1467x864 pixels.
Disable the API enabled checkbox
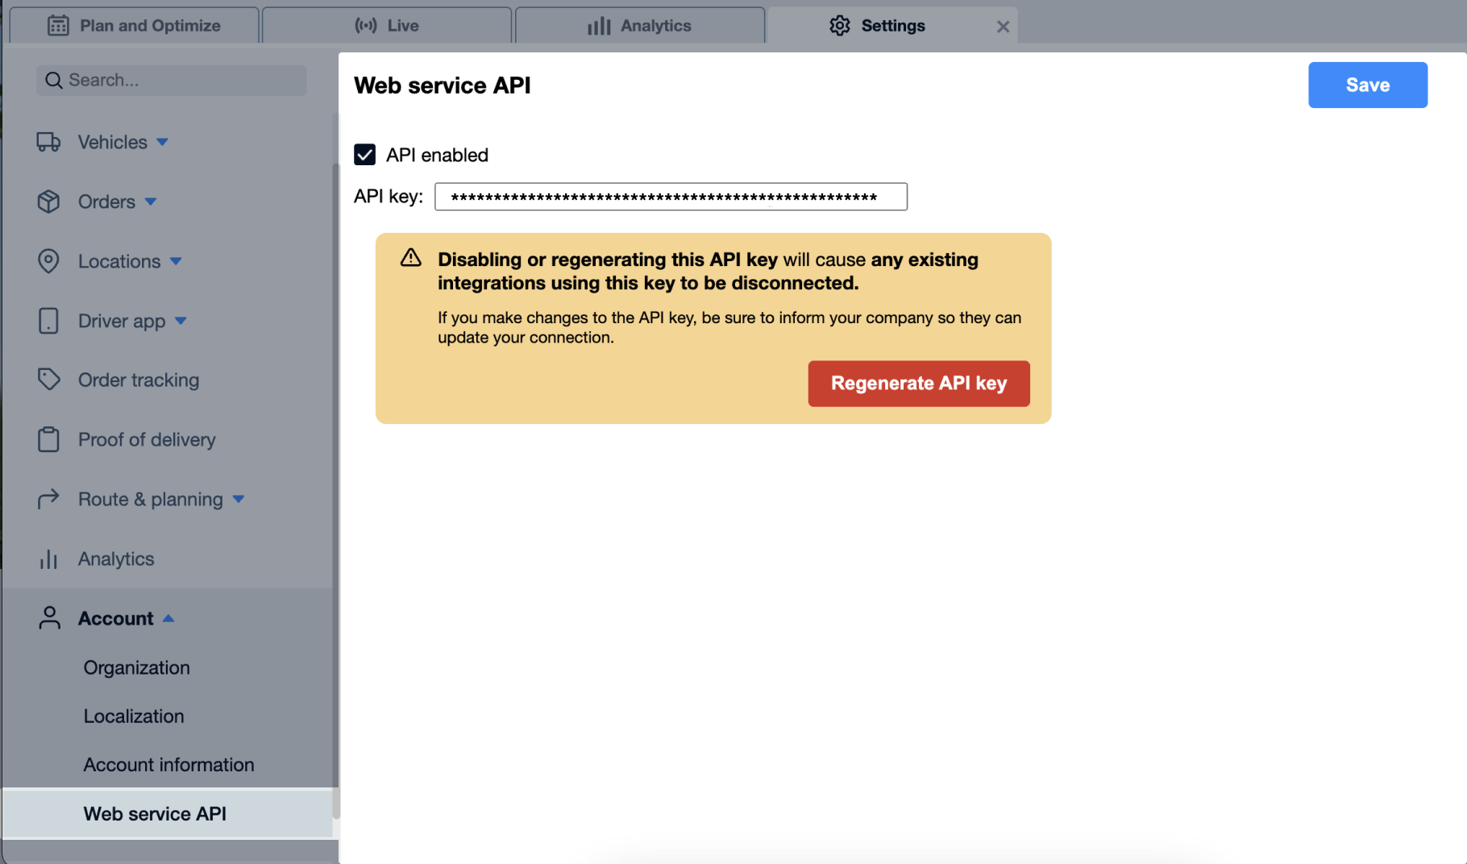point(364,155)
